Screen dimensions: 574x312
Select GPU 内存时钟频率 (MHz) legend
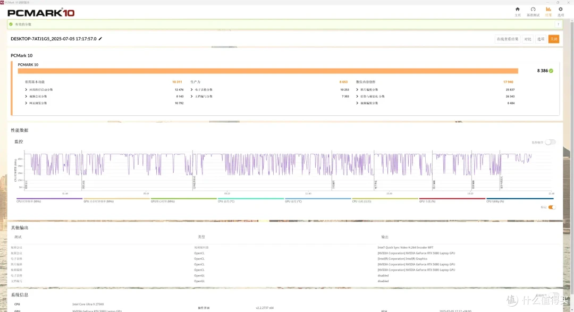coord(116,200)
